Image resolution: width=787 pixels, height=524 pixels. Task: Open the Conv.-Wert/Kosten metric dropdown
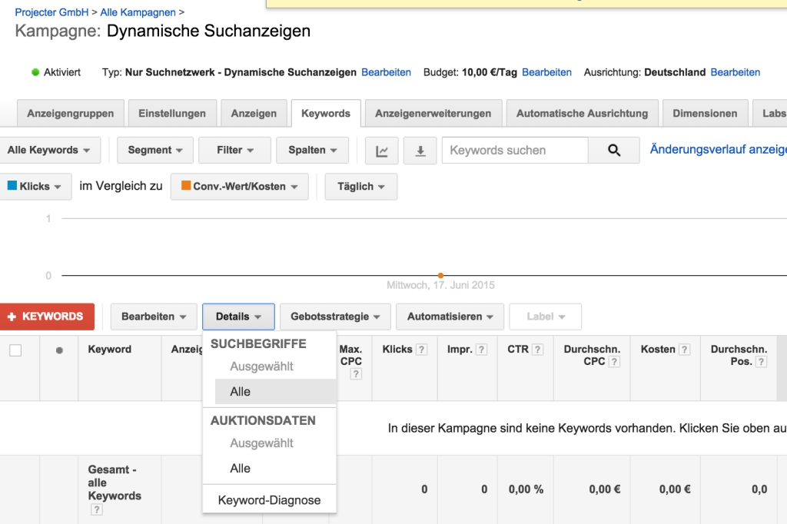coord(240,186)
